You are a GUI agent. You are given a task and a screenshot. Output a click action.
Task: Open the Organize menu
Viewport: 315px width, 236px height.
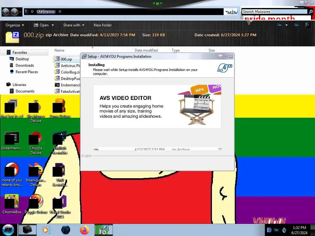(x=15, y=25)
